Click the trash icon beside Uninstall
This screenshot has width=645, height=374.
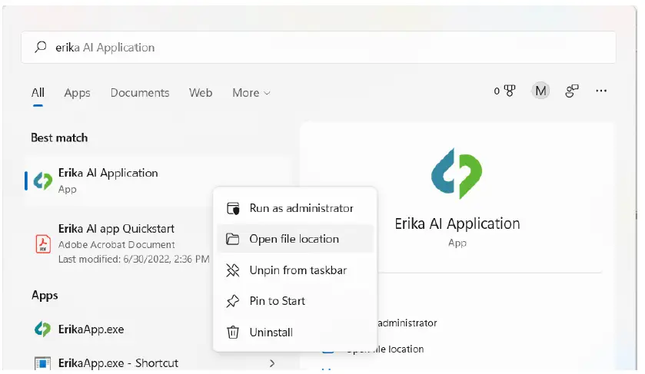[x=233, y=332]
